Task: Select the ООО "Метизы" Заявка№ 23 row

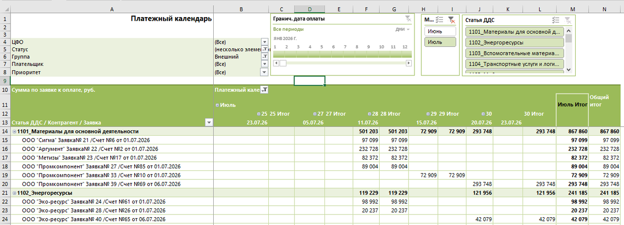Action: [x=112, y=157]
